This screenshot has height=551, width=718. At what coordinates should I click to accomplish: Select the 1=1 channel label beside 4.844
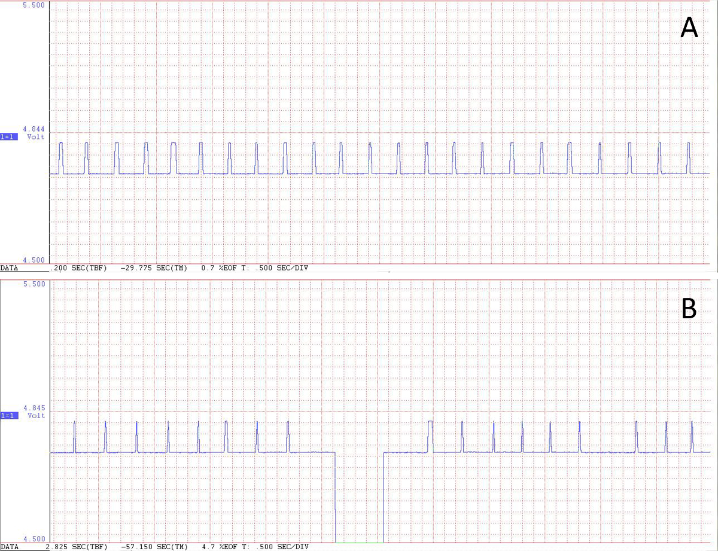(9, 136)
